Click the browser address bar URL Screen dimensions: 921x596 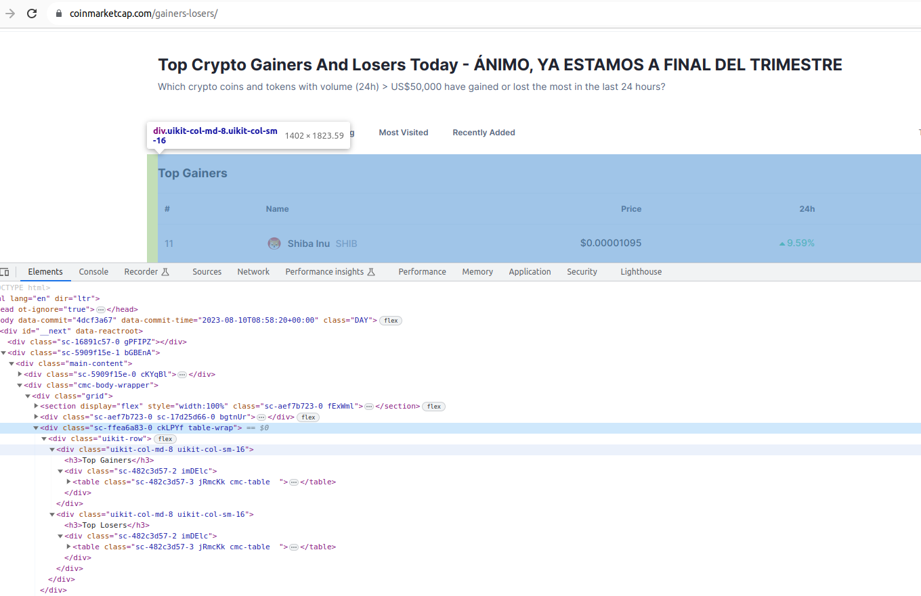point(144,14)
